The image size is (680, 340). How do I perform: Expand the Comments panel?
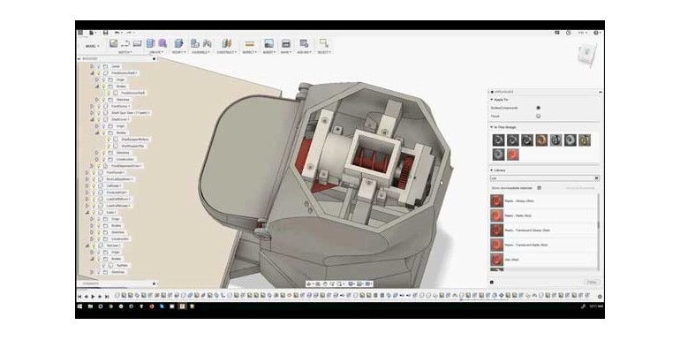coord(155,283)
